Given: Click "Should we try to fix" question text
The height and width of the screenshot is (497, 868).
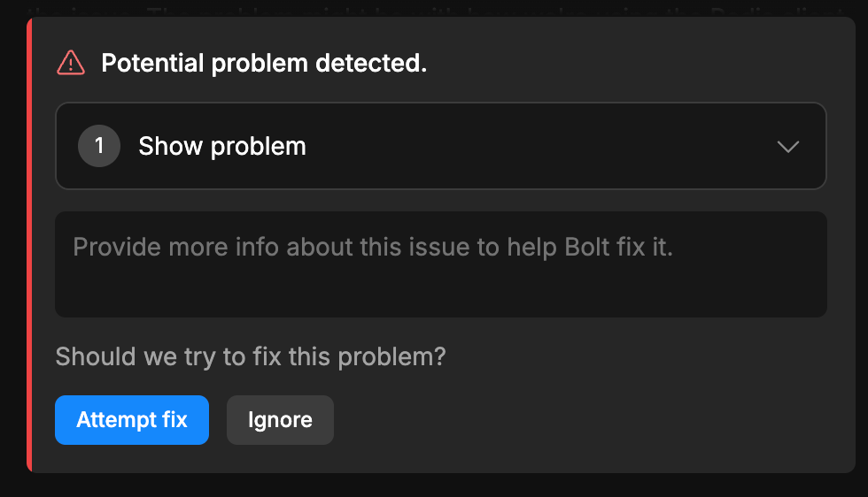Looking at the screenshot, I should click(250, 357).
